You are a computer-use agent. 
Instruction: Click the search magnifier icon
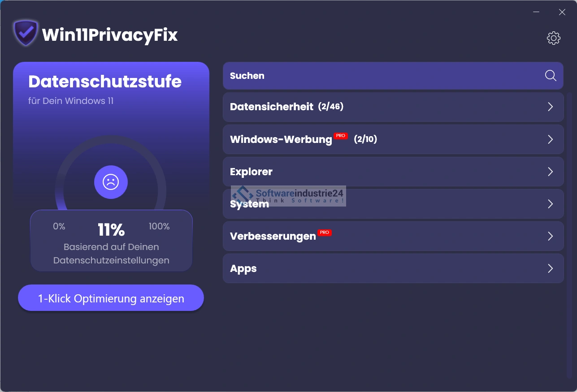click(x=551, y=76)
